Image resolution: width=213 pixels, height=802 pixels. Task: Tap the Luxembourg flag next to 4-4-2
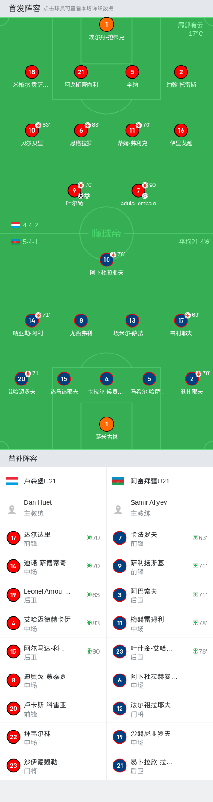pos(16,225)
